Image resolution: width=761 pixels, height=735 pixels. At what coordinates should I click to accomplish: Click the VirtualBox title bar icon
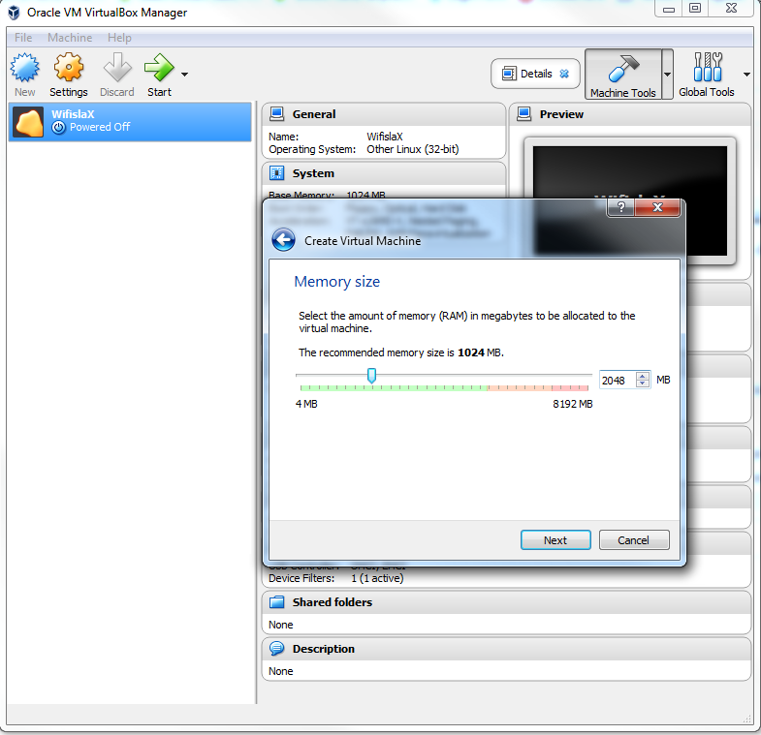pos(14,13)
